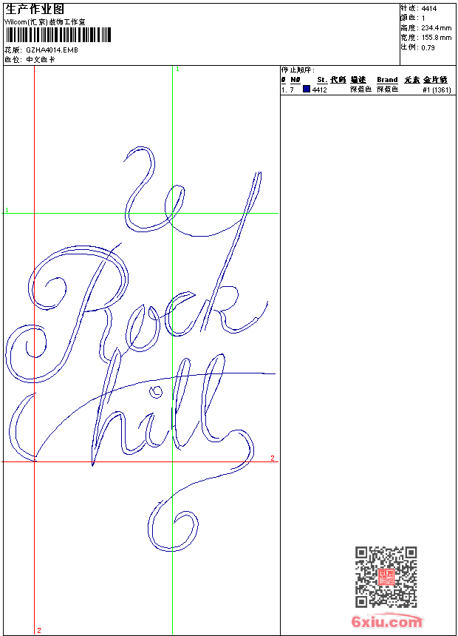Click the scale value 0.79

point(428,47)
